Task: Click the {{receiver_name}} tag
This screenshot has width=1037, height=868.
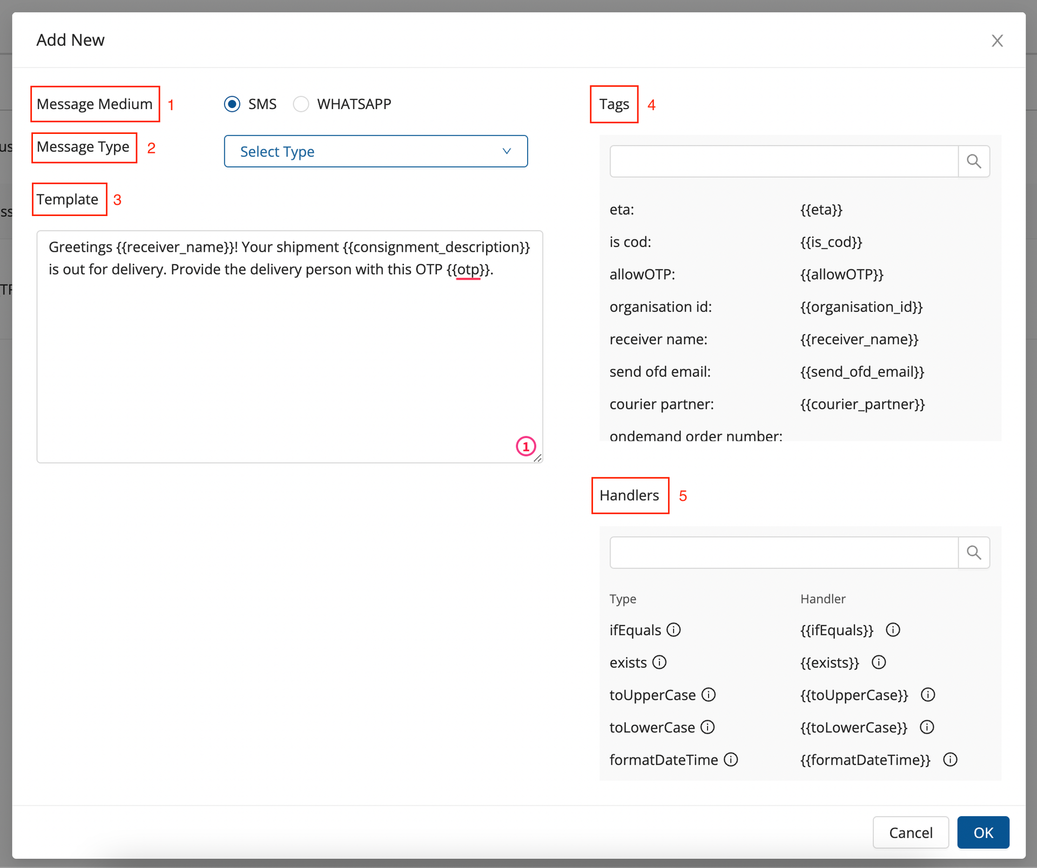Action: pyautogui.click(x=859, y=339)
